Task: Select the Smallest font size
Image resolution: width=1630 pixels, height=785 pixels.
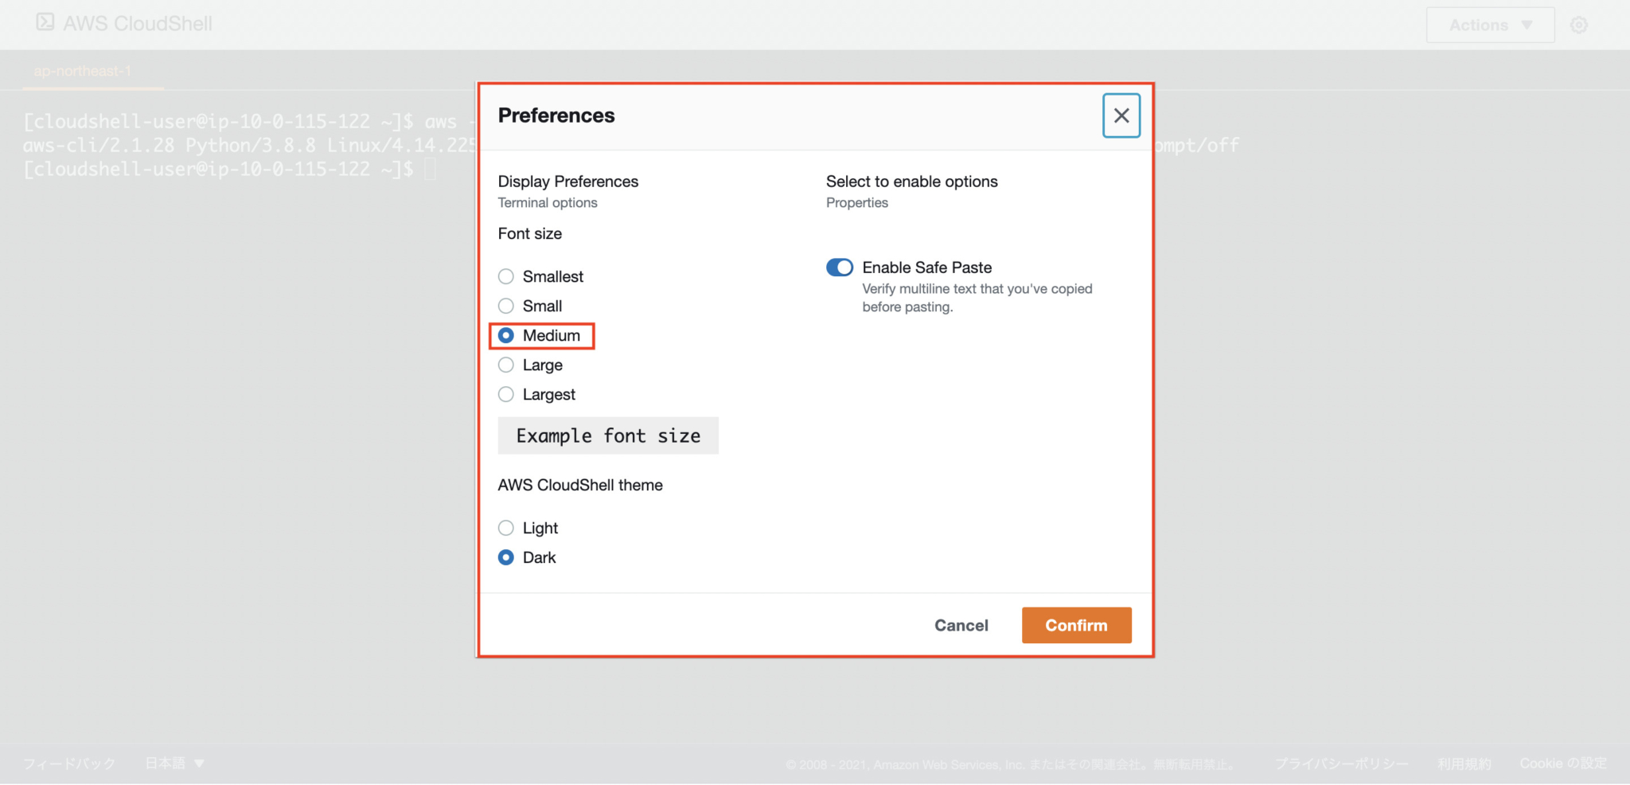Action: [505, 276]
